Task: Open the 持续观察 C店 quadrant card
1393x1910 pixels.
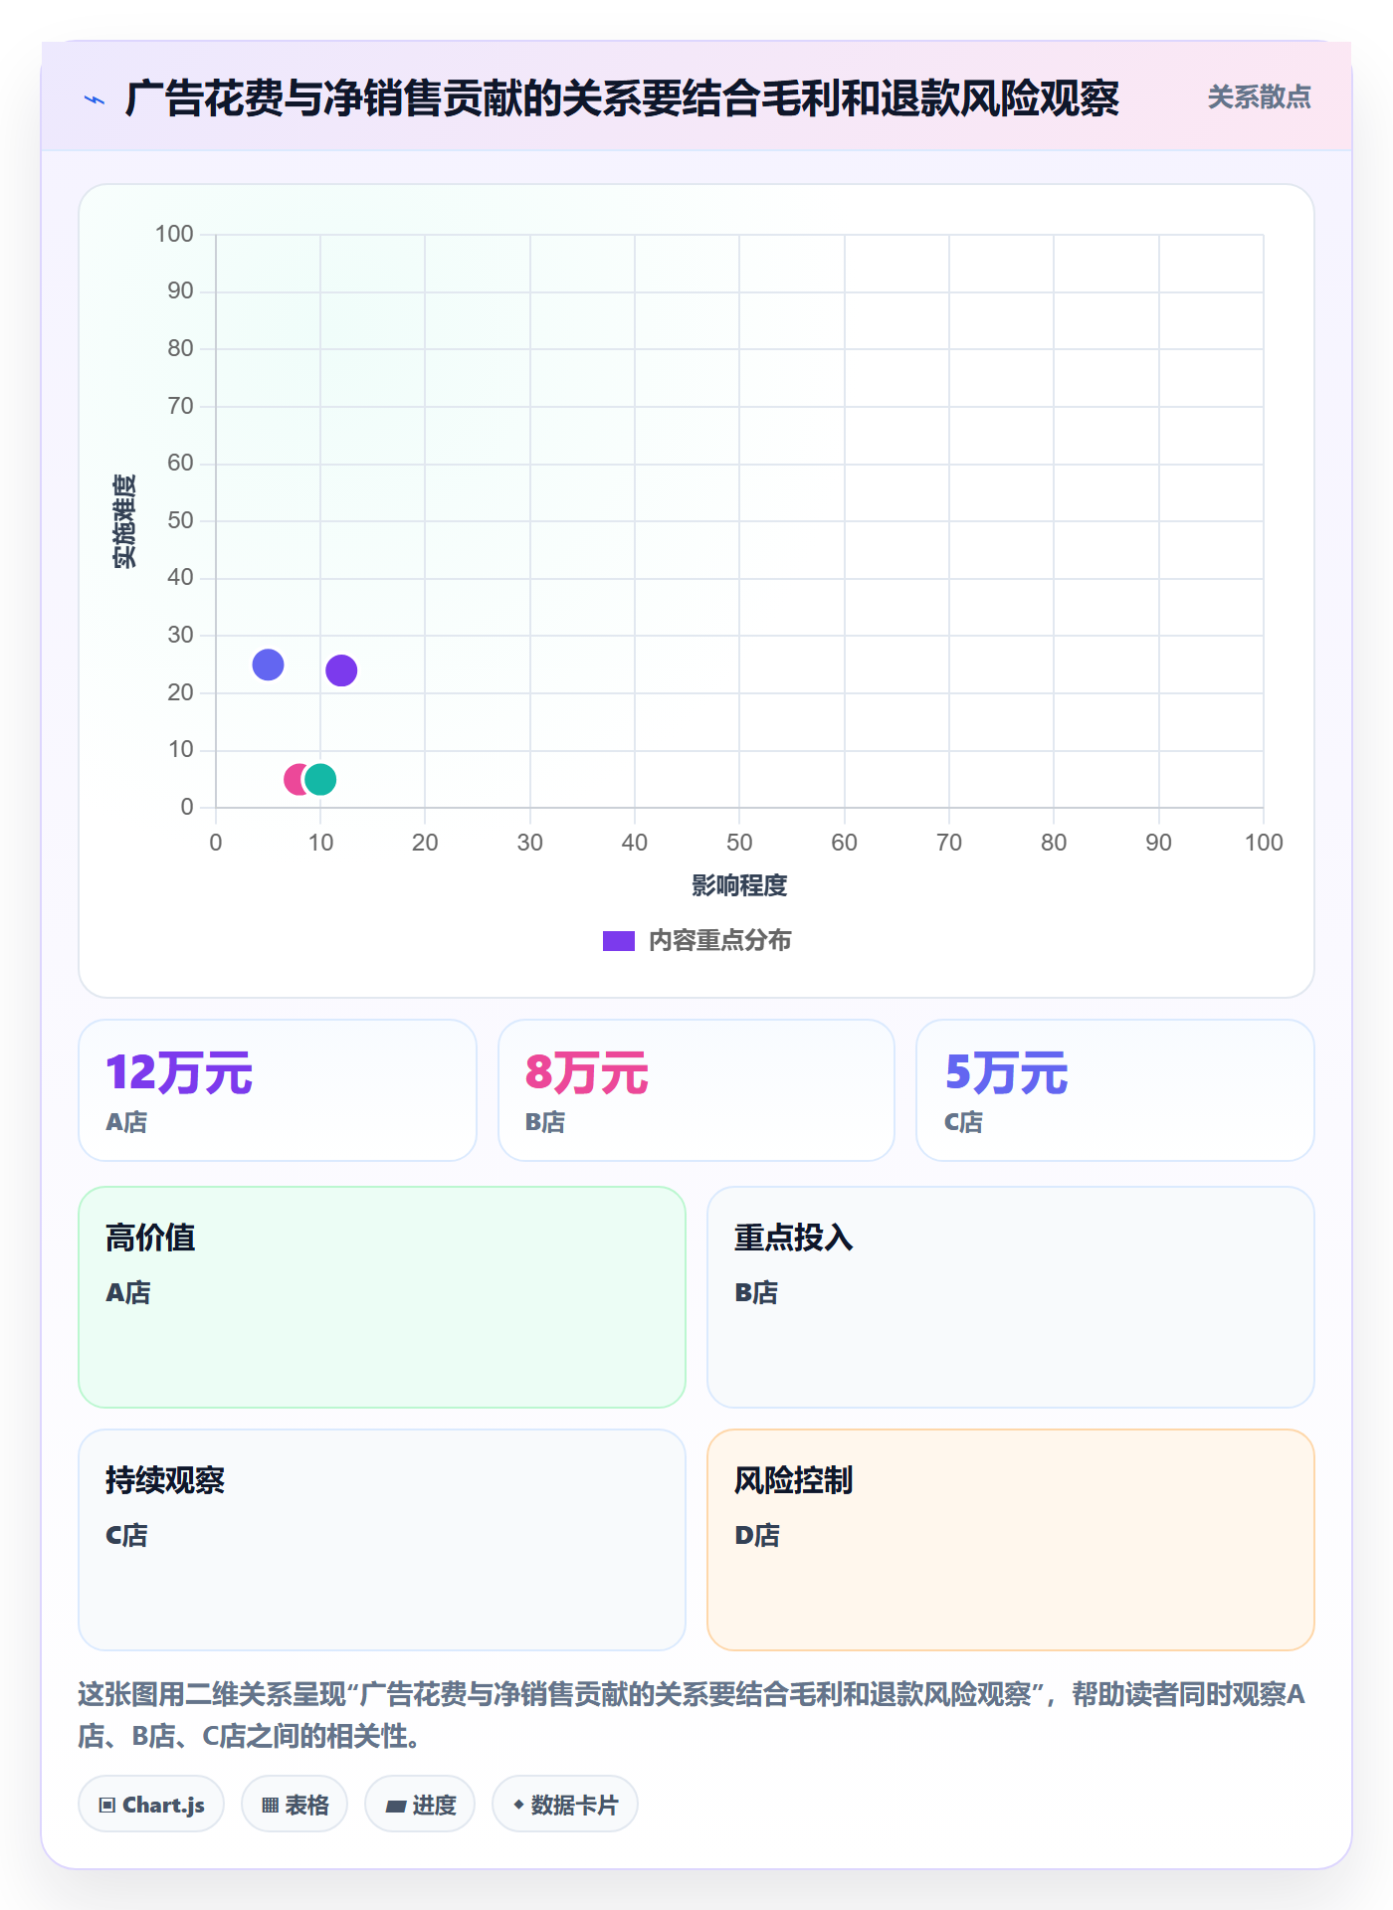Action: (x=382, y=1540)
